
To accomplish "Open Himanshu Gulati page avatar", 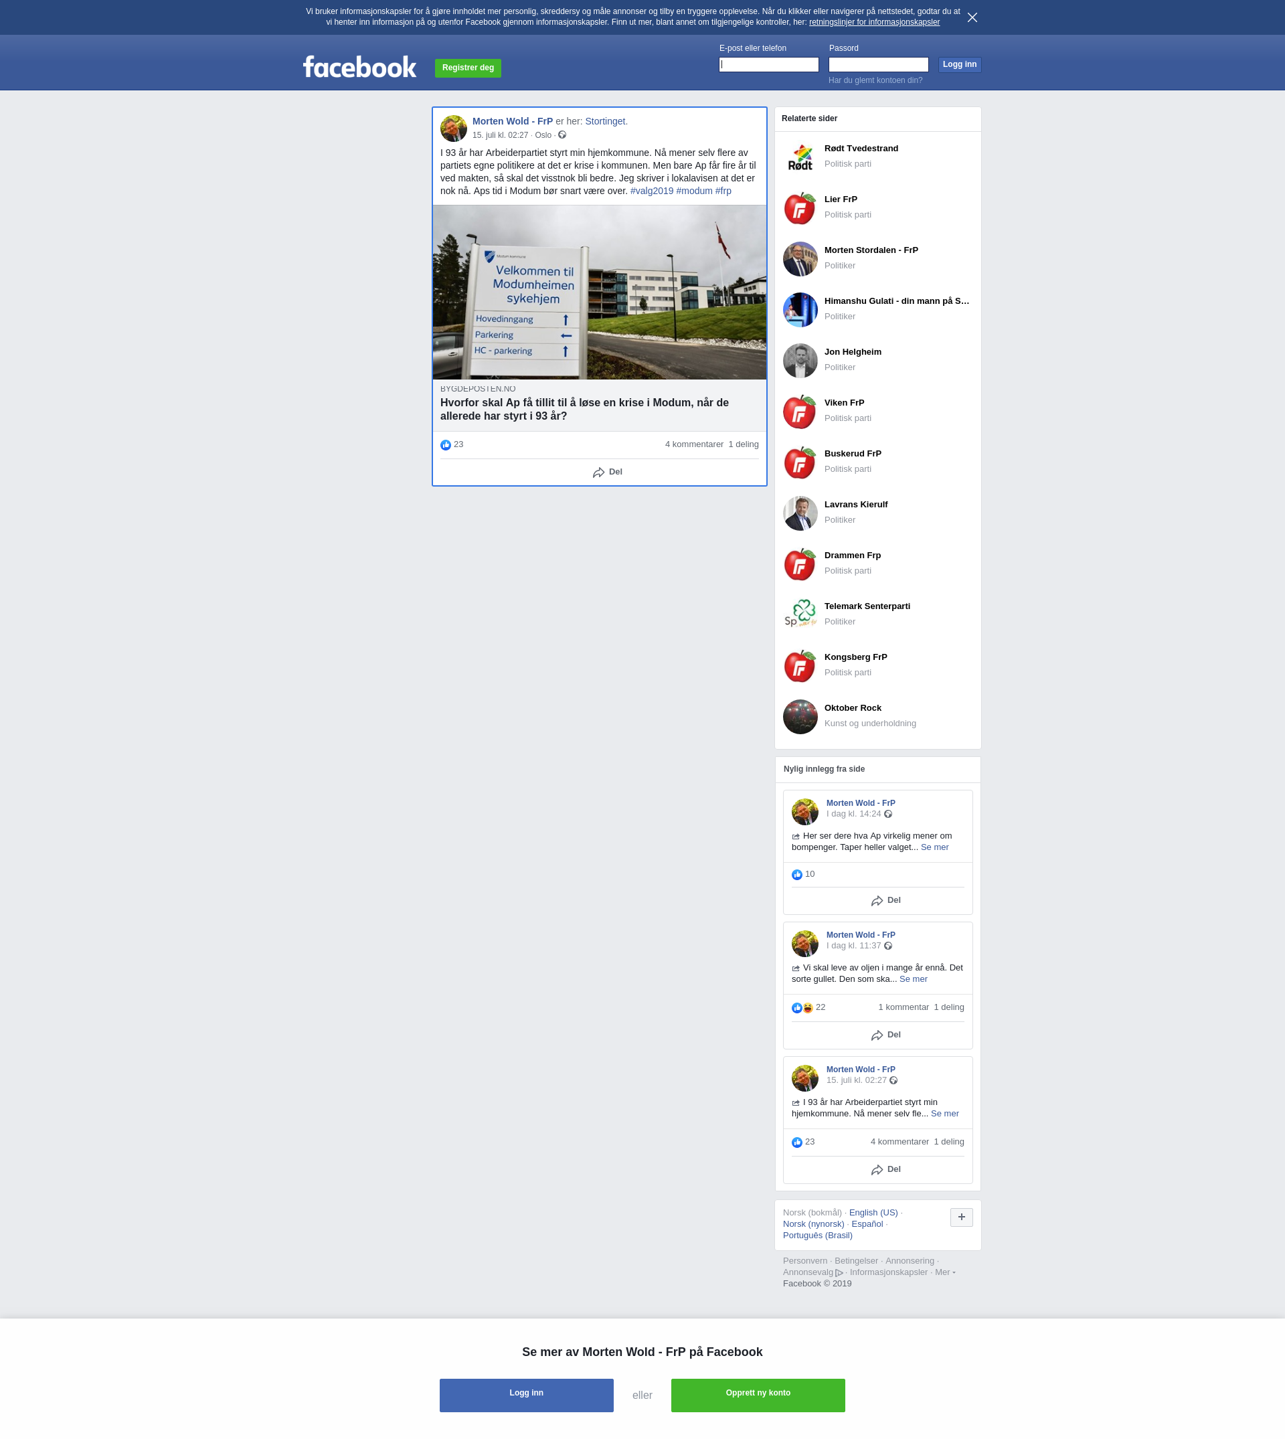I will pyautogui.click(x=800, y=310).
